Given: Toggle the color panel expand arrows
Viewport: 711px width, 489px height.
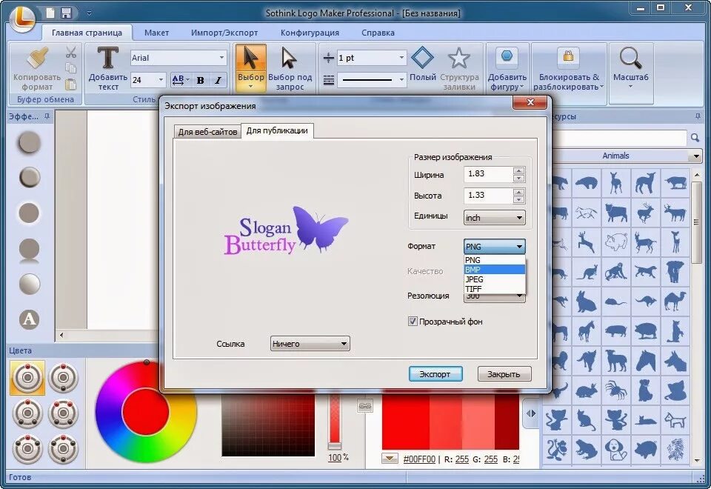Looking at the screenshot, I should [531, 413].
